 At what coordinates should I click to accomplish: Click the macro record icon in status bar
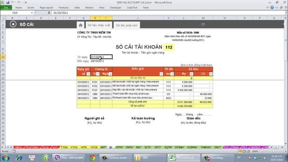[14, 151]
